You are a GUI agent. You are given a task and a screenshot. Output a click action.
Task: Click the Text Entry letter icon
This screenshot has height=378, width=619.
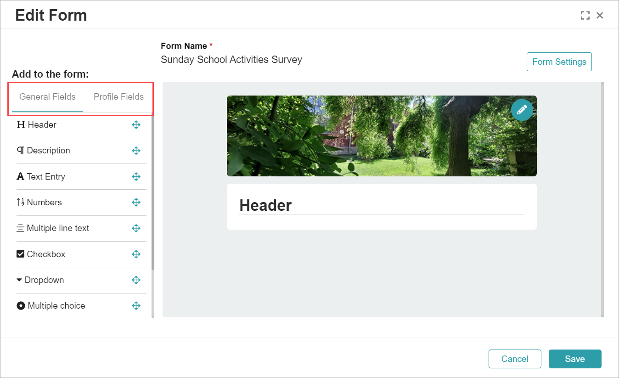[21, 176]
